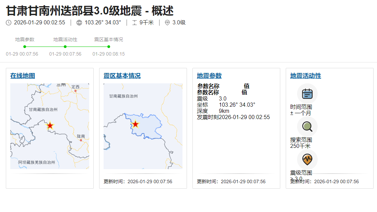Click the 震区基本情况 label in the timeline
The width and height of the screenshot is (377, 212).
[108, 39]
